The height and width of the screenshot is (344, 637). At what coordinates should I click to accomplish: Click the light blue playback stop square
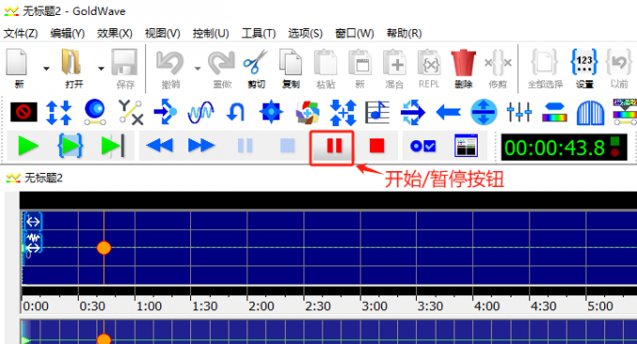[x=288, y=145]
